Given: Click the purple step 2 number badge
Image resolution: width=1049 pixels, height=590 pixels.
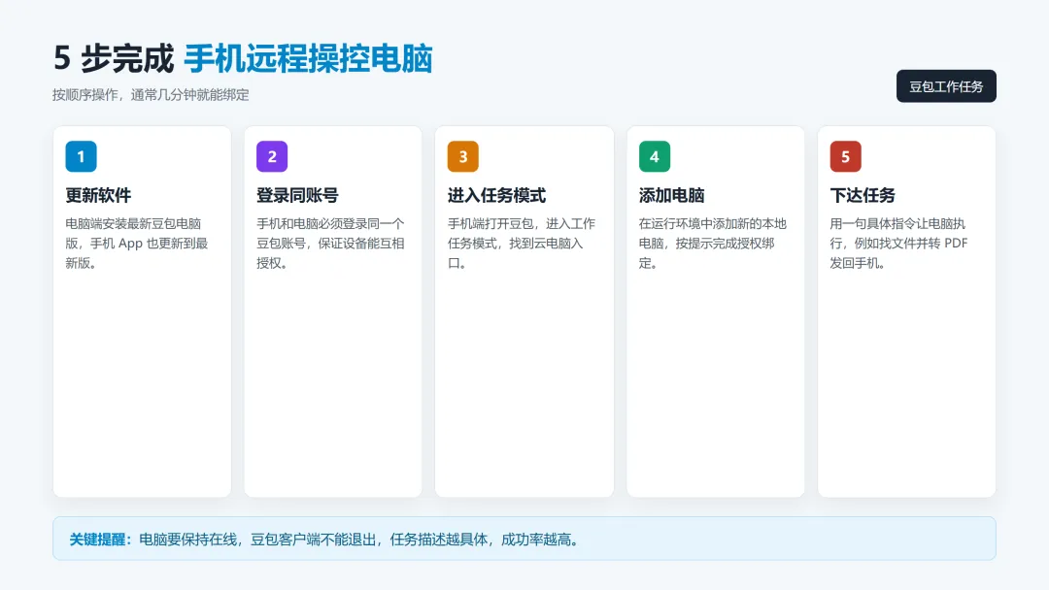Looking at the screenshot, I should [272, 156].
